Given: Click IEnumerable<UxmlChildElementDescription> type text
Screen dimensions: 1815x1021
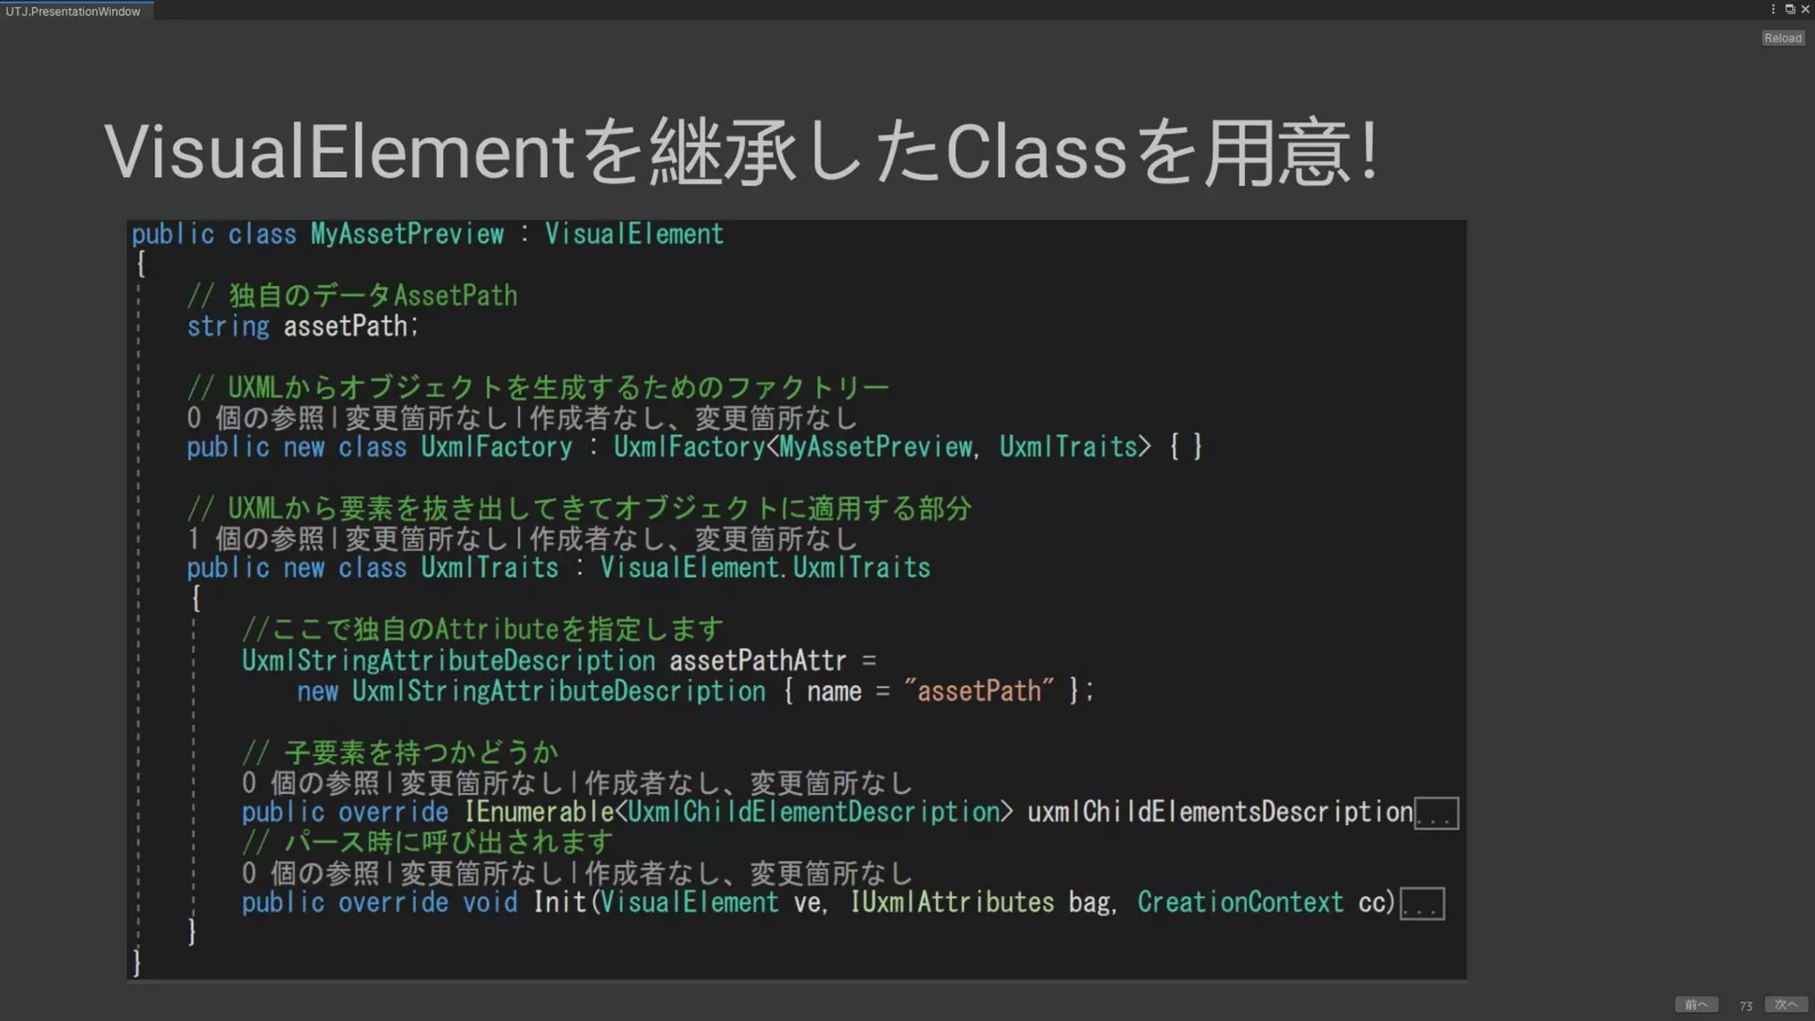Looking at the screenshot, I should [738, 812].
